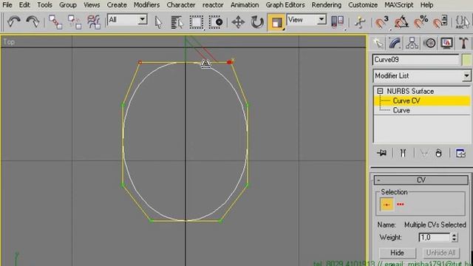The height and width of the screenshot is (266, 473).
Task: Activate the Select and Move tool
Action: 238,22
